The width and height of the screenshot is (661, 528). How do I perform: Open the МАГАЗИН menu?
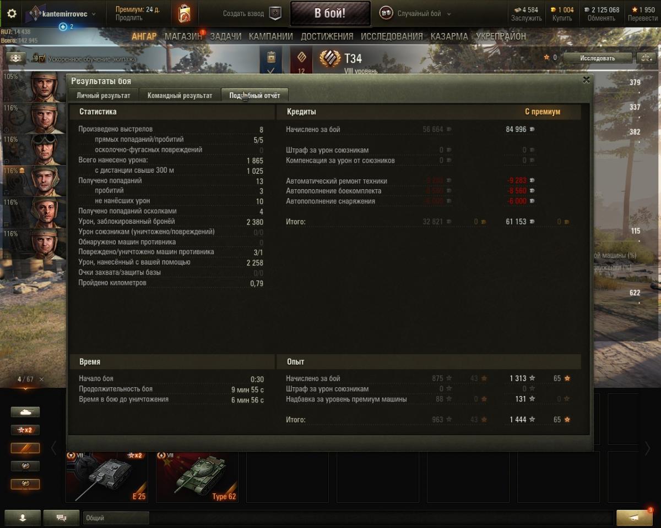[183, 36]
